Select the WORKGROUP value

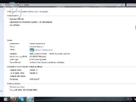(34, 79)
